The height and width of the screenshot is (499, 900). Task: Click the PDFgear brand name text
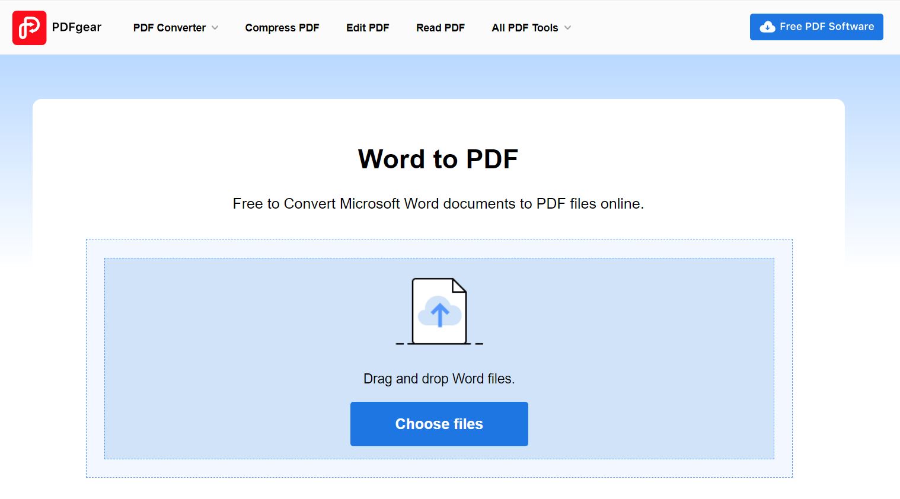pyautogui.click(x=76, y=27)
